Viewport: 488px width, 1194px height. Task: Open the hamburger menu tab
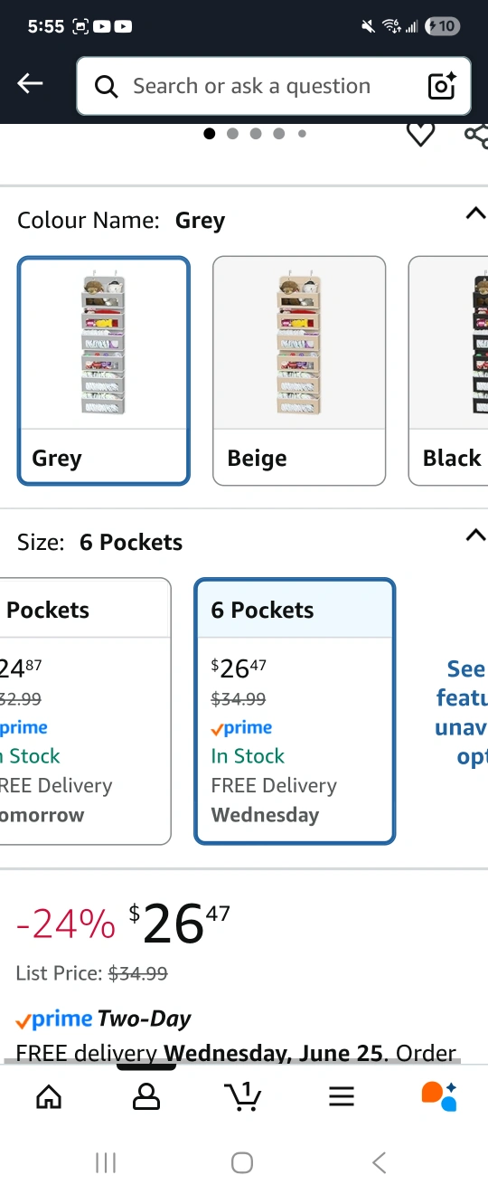[341, 1096]
